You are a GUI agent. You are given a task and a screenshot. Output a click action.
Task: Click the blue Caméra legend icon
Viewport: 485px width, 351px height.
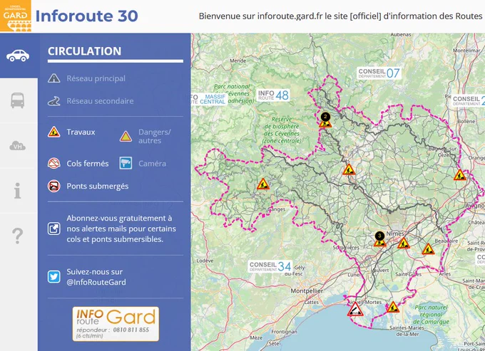(x=126, y=163)
